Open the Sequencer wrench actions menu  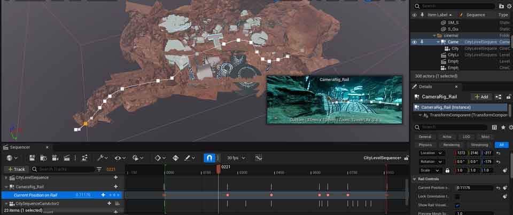(x=102, y=158)
